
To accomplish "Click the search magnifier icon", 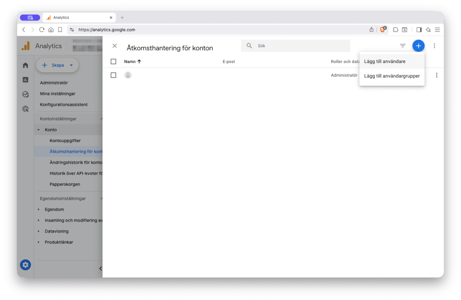I will point(249,46).
